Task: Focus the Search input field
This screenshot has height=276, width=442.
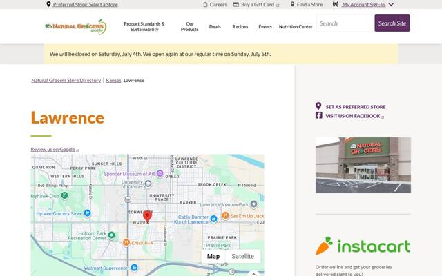Action: click(x=345, y=23)
